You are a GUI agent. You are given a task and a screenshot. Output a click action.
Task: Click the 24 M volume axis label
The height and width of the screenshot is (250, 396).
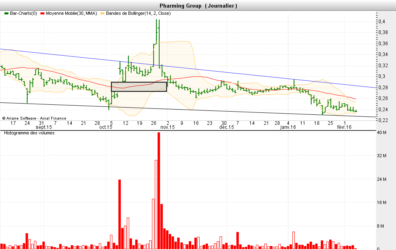coord(381,179)
